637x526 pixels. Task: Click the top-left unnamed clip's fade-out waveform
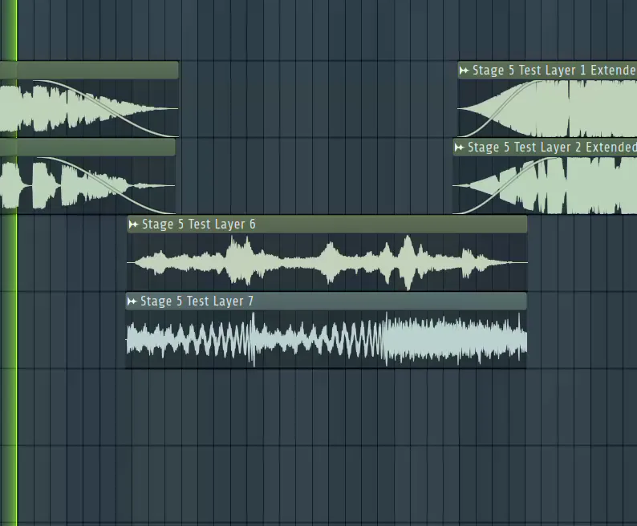point(89,108)
